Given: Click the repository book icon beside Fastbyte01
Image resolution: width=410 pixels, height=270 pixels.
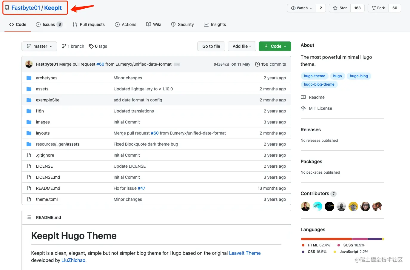Looking at the screenshot, I should (x=7, y=8).
